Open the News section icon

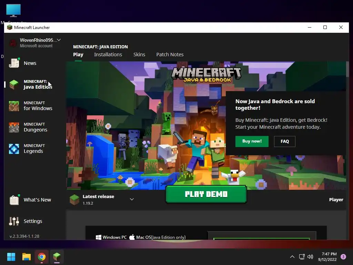tap(14, 63)
